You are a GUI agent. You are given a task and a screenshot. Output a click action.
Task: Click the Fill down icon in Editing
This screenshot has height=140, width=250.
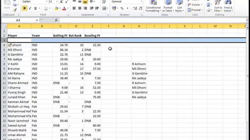click(x=208, y=5)
